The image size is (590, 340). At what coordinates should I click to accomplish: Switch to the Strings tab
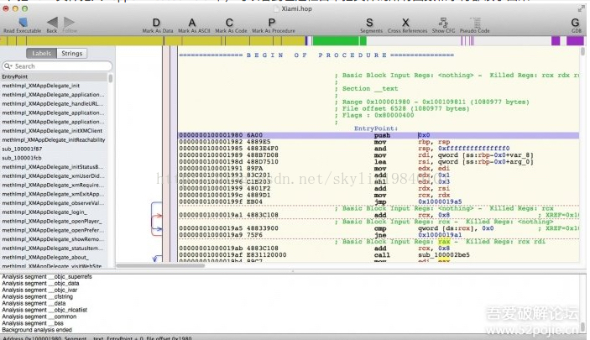point(72,54)
